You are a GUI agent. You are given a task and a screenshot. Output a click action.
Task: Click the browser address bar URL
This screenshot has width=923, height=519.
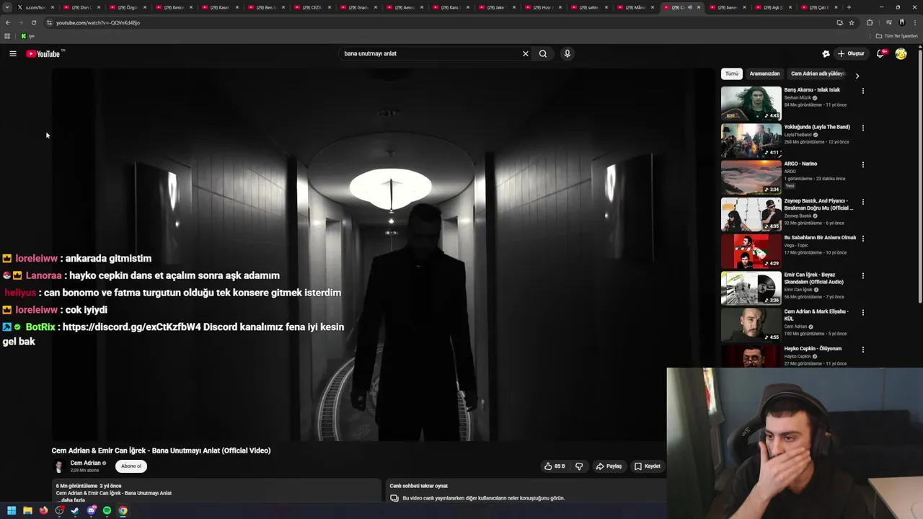[98, 22]
